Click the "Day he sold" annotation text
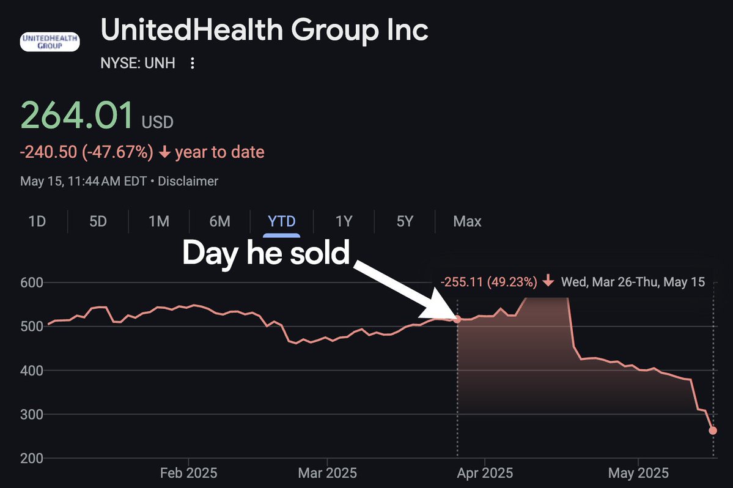Image resolution: width=733 pixels, height=488 pixels. pyautogui.click(x=265, y=253)
